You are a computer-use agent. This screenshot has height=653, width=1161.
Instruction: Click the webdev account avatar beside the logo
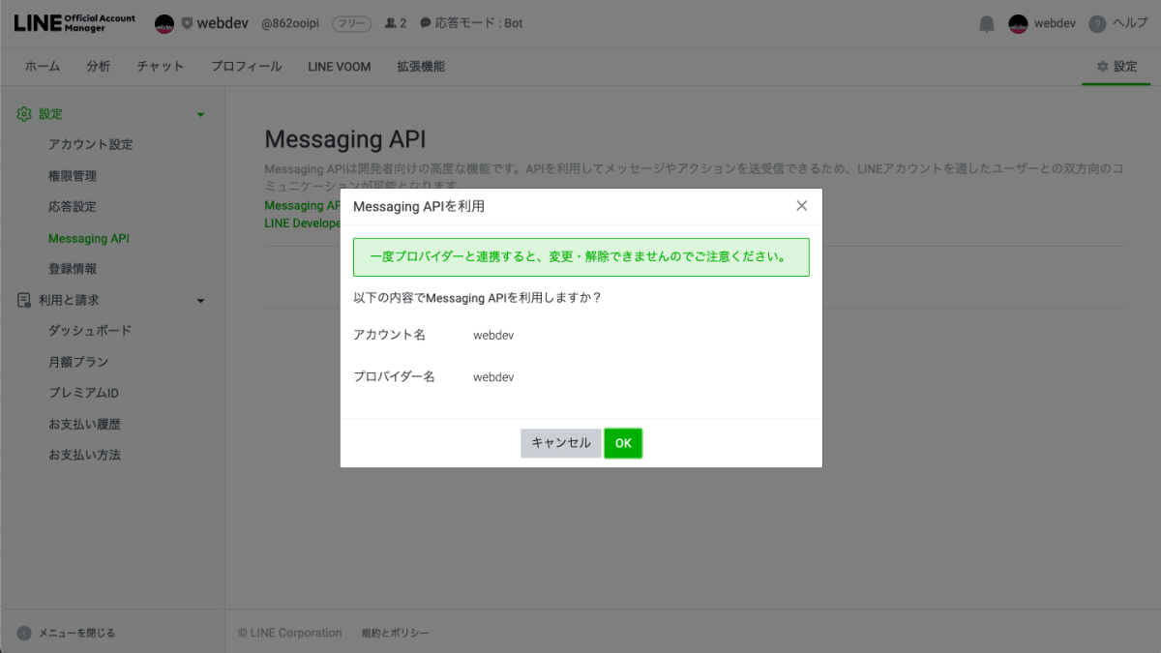(x=164, y=23)
